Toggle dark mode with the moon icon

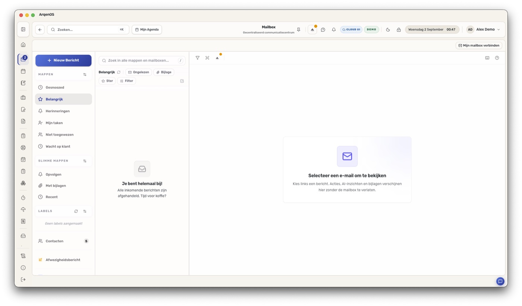click(x=388, y=29)
